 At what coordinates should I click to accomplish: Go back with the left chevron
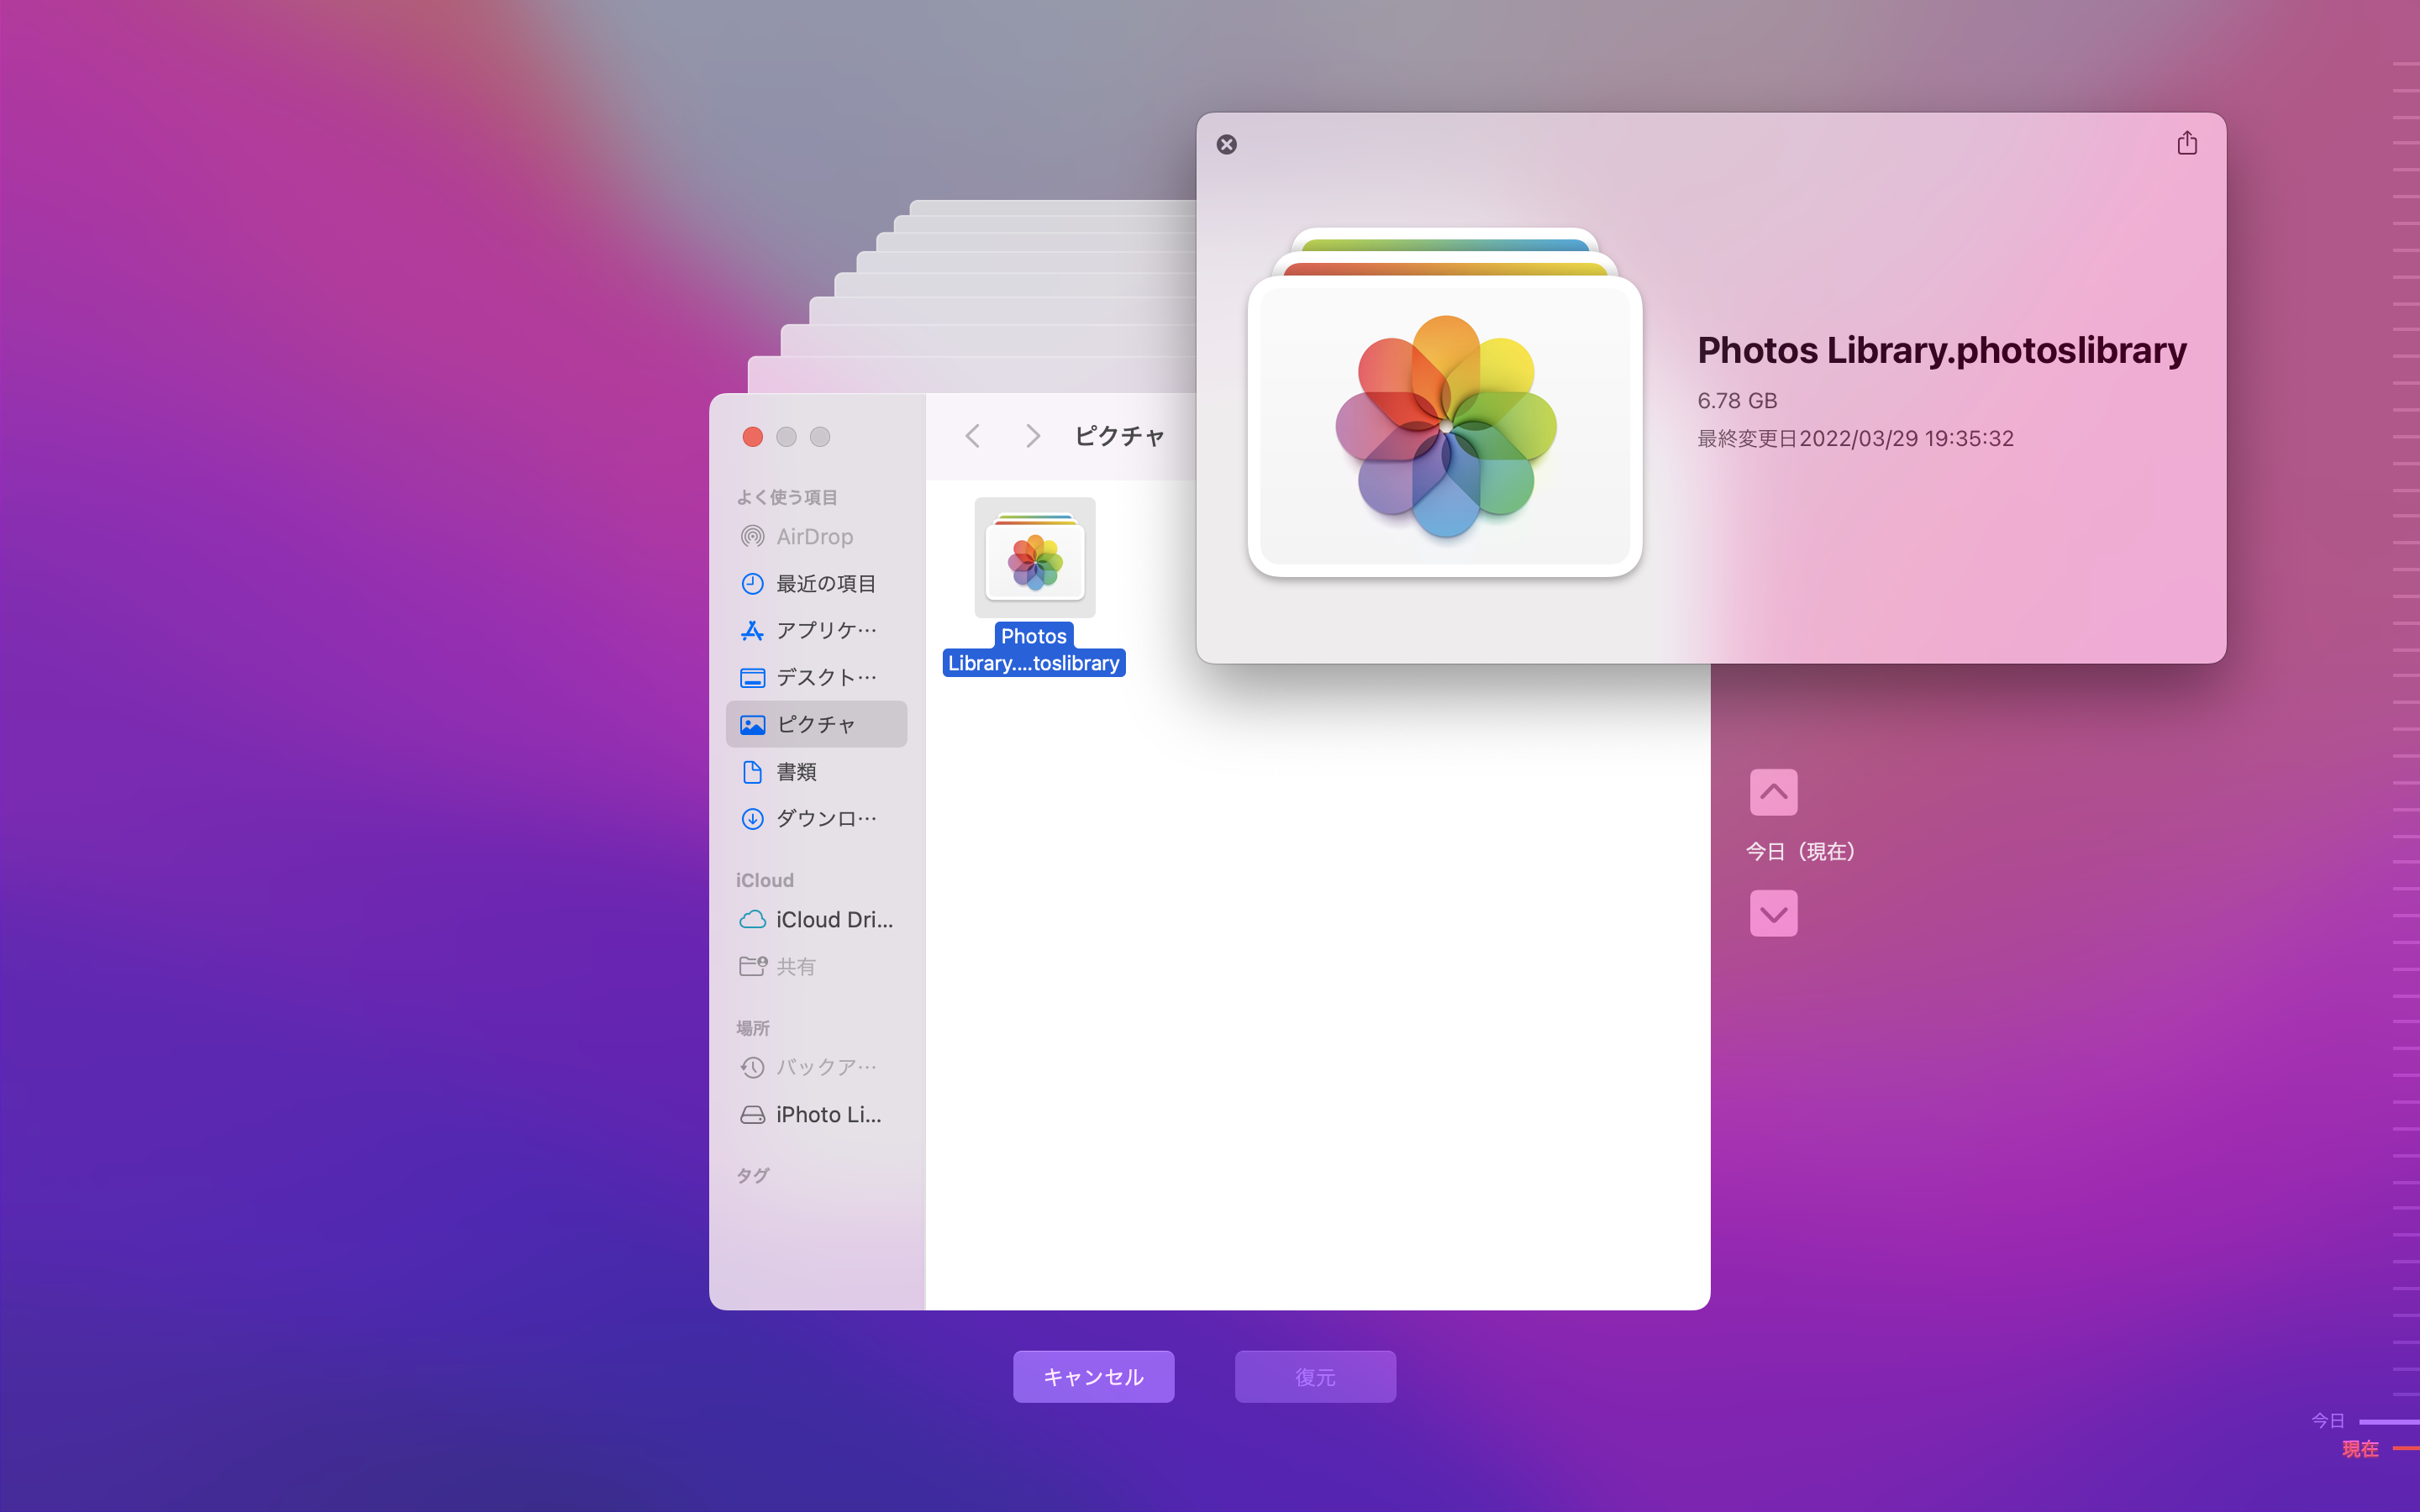coord(972,436)
